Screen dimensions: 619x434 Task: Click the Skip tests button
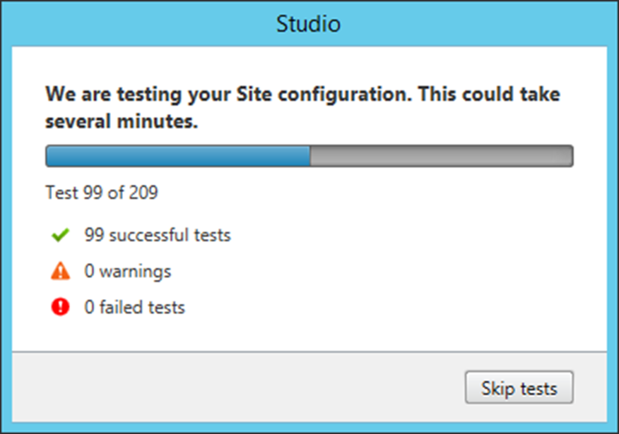click(x=519, y=387)
